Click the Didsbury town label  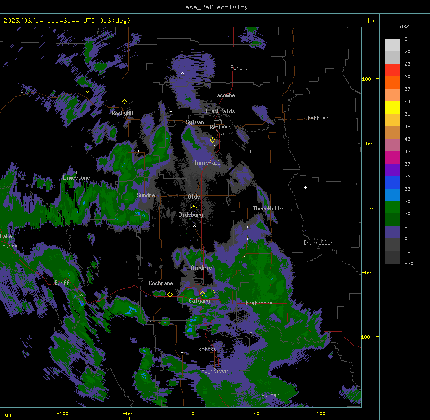[191, 215]
